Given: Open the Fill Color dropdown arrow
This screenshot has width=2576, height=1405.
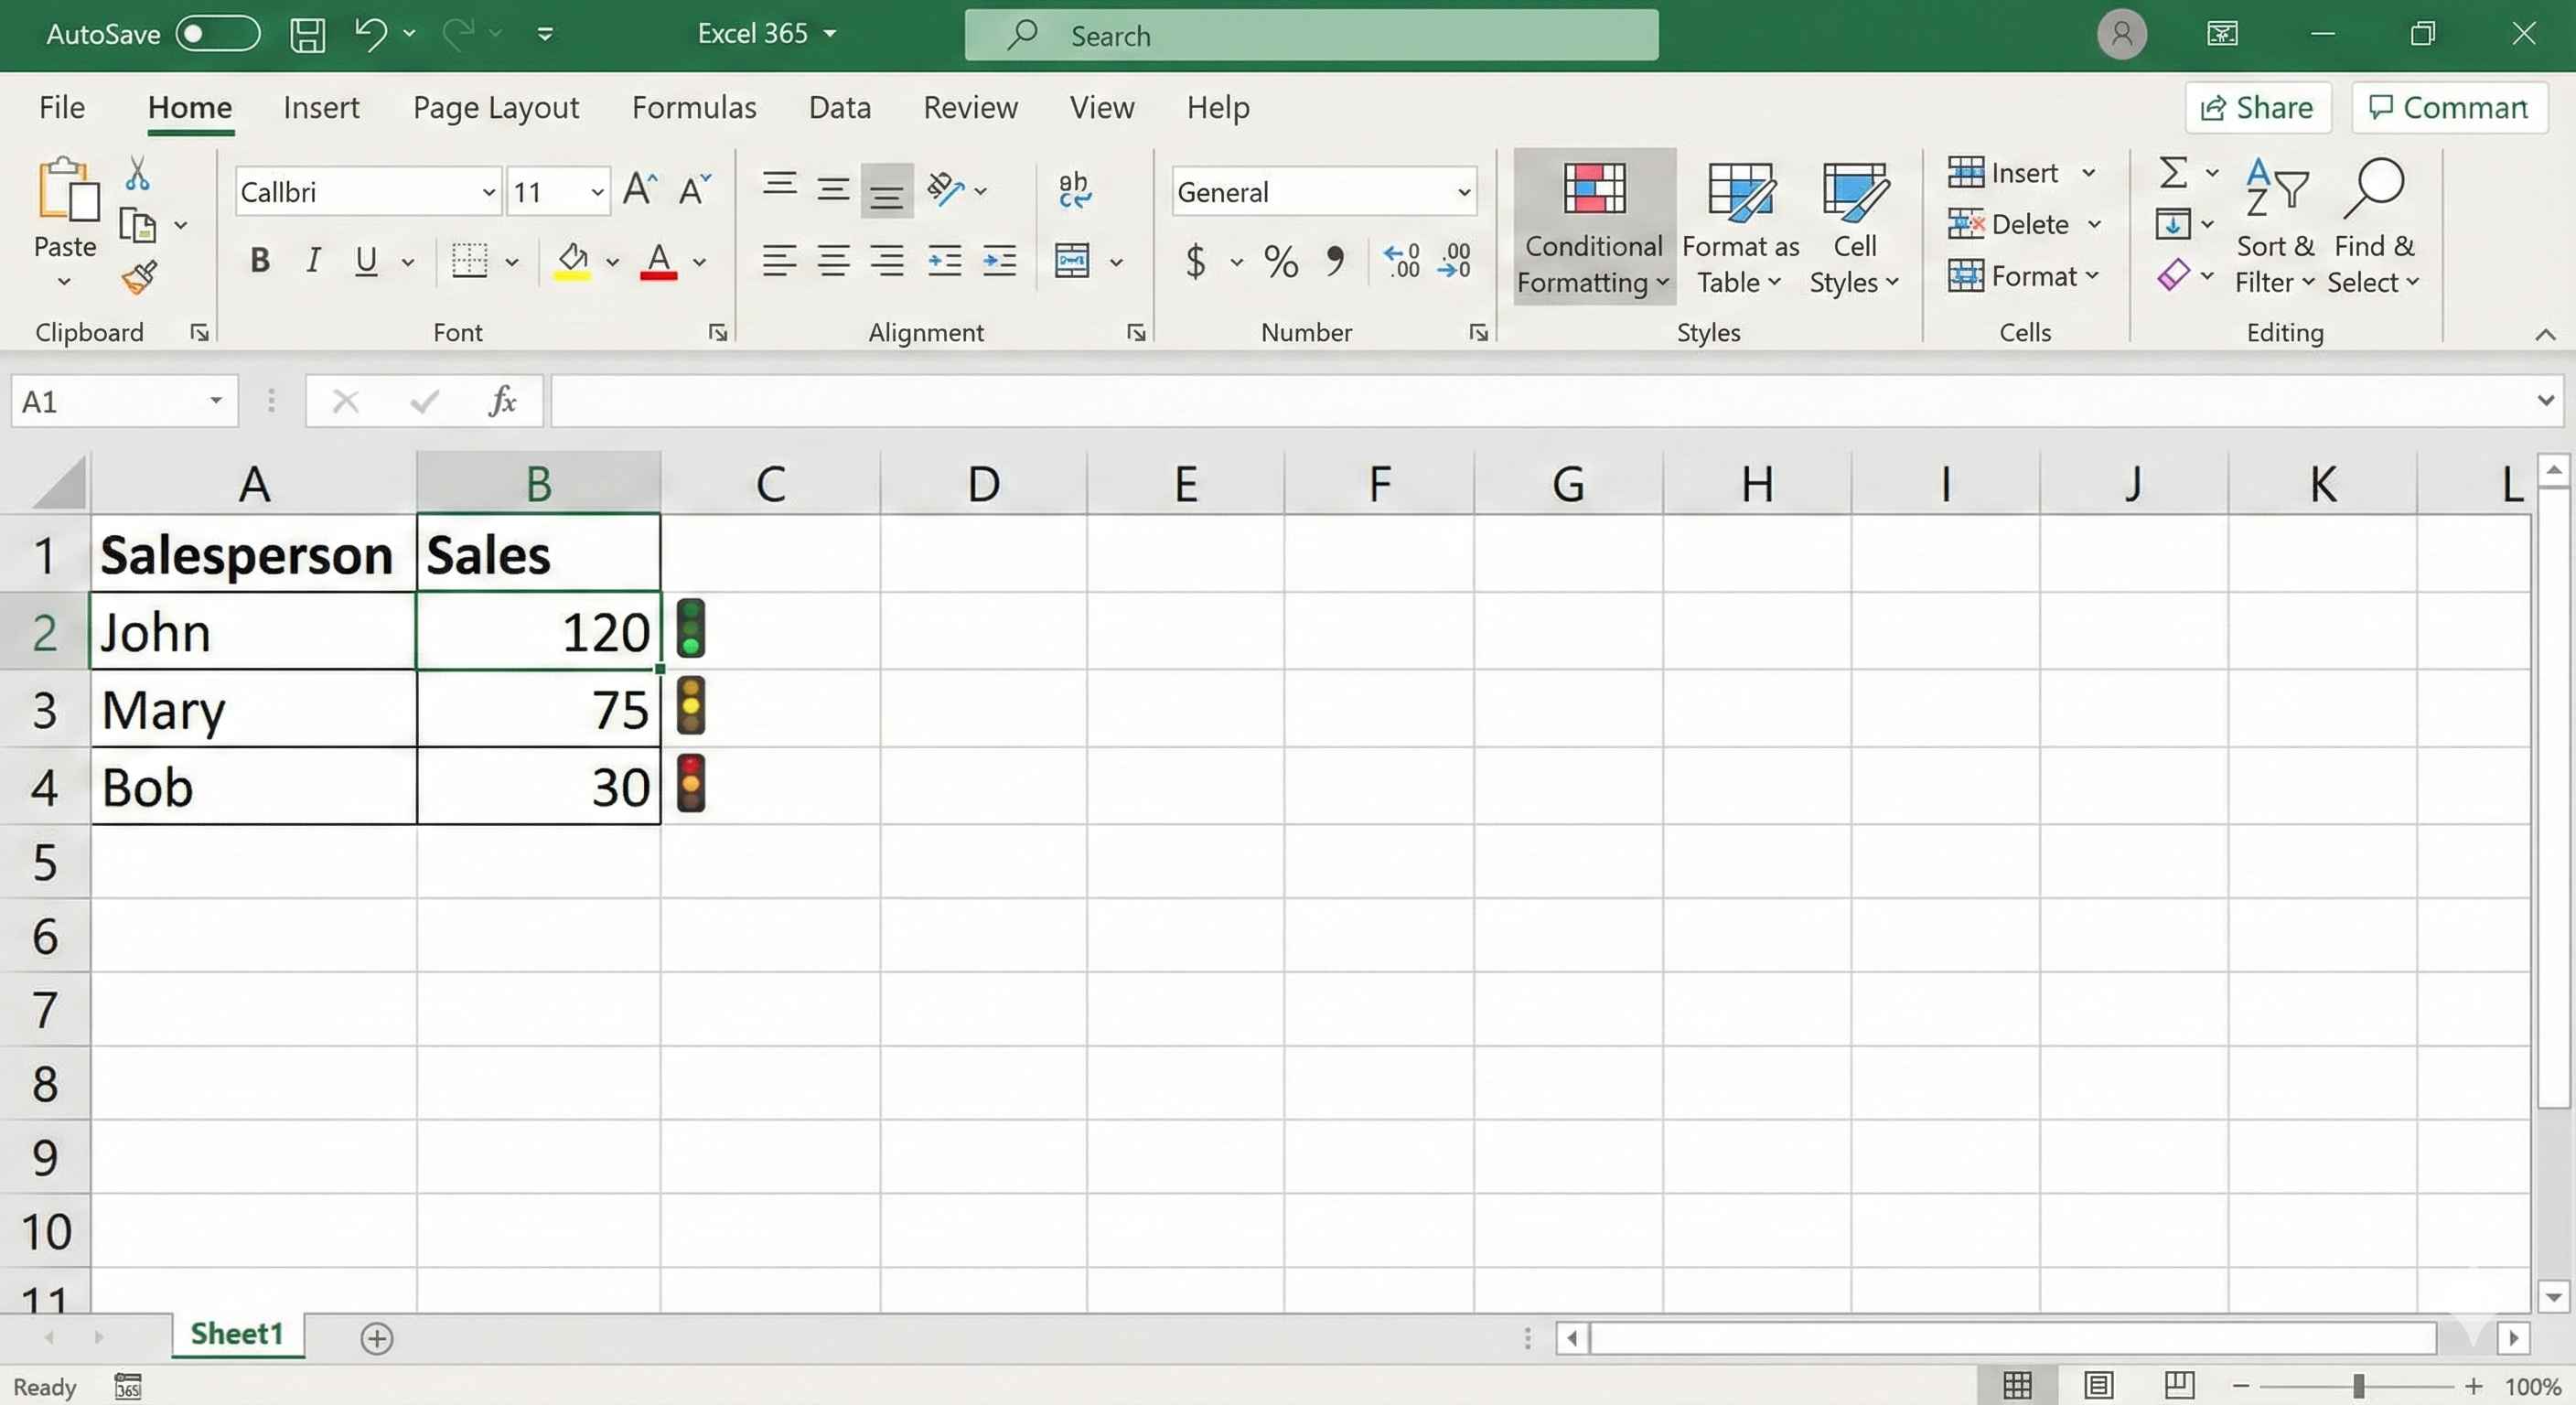Looking at the screenshot, I should 612,262.
